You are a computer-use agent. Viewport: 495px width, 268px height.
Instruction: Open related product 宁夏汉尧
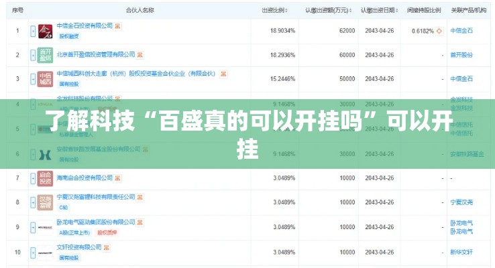click(461, 202)
